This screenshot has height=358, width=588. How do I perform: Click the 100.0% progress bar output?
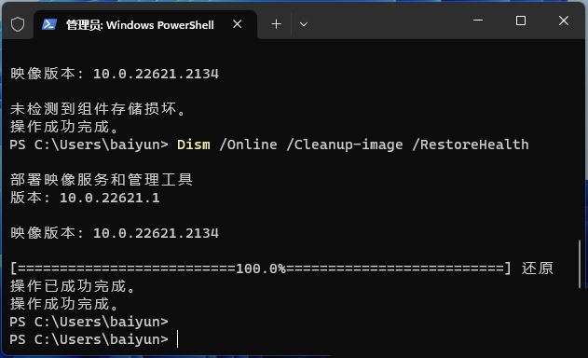[x=260, y=268]
